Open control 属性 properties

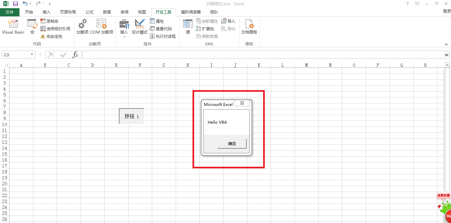pyautogui.click(x=157, y=21)
